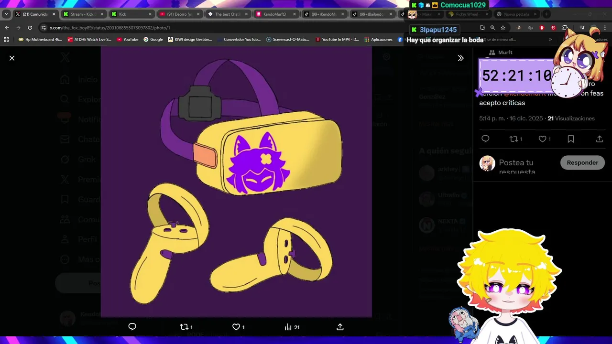Viewport: 612px width, 344px height.
Task: Open the tab search dropdown arrow
Action: tap(6, 14)
